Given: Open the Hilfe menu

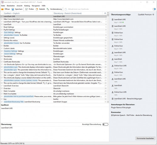Looking at the screenshot, I should (x=43, y=6).
